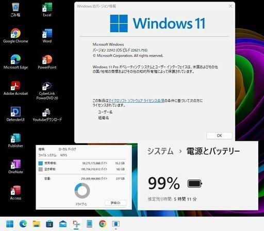Click the Microsoft Windows text line
The width and height of the screenshot is (264, 231).
click(x=108, y=44)
